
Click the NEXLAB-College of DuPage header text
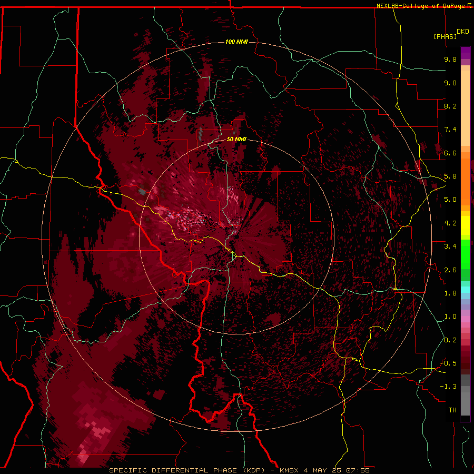coord(422,6)
